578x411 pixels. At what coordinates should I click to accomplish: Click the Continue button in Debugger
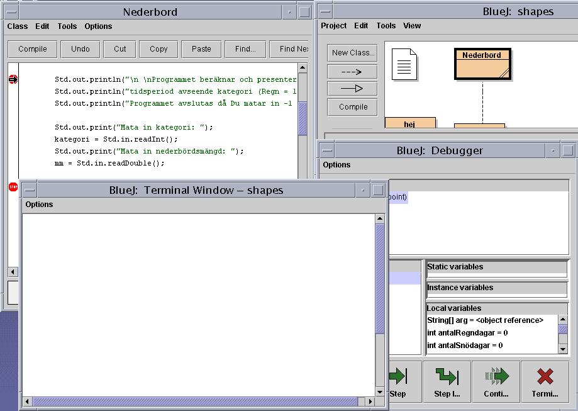tap(496, 382)
